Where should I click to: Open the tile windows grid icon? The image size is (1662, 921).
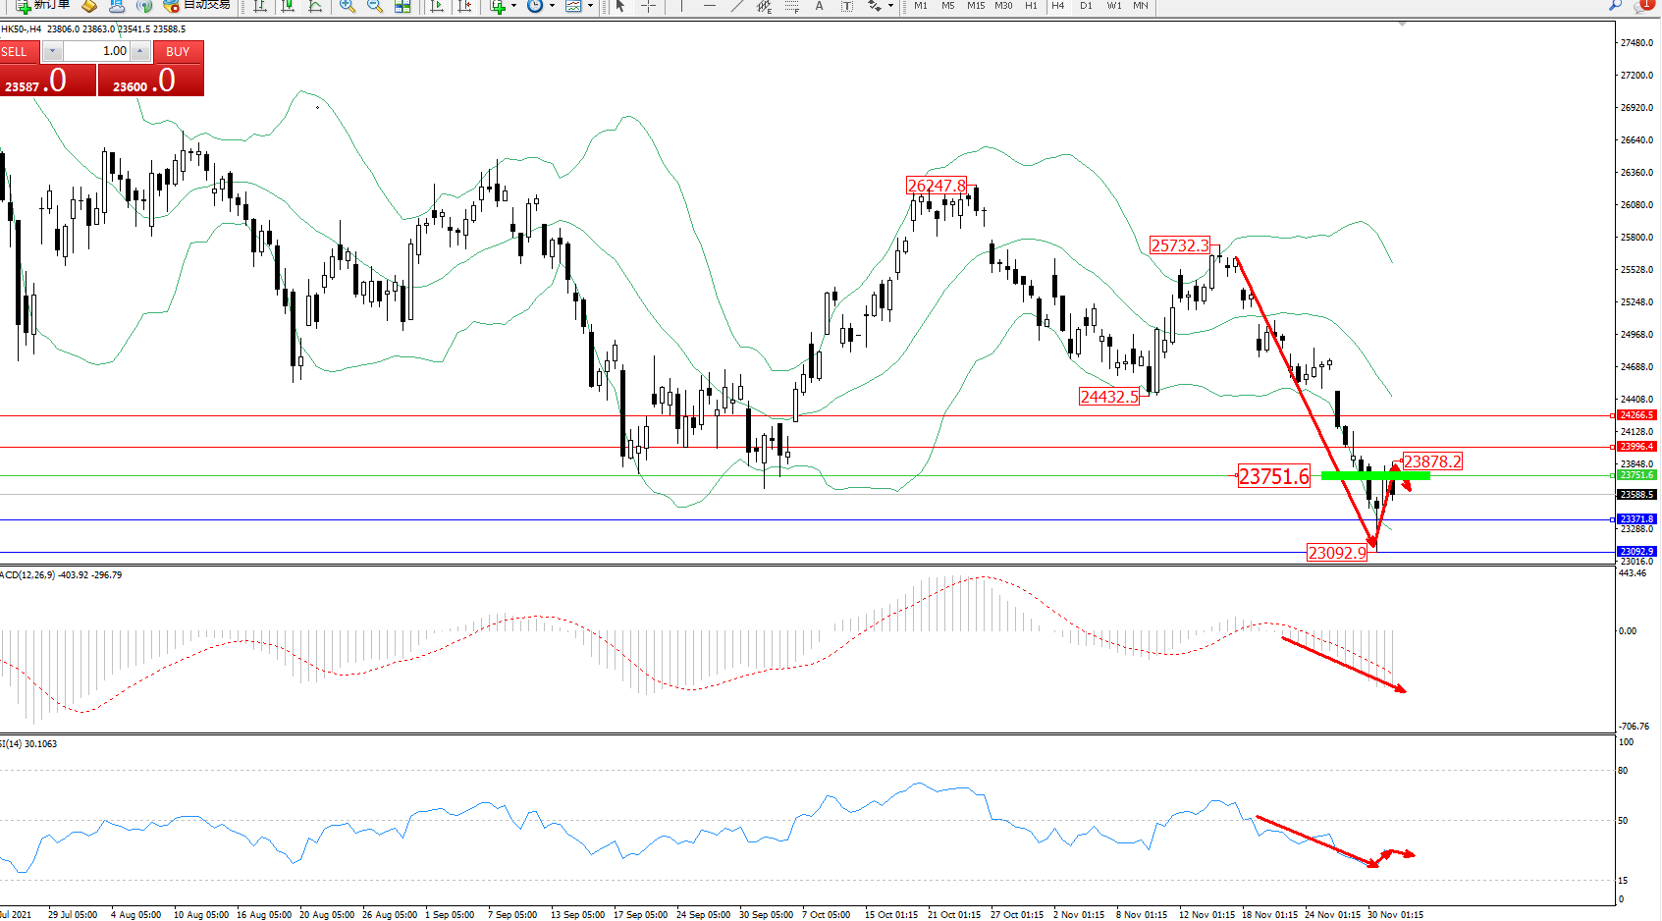point(402,6)
